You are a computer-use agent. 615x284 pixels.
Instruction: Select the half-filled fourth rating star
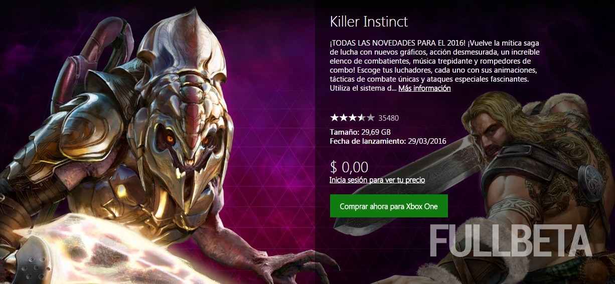[361, 118]
